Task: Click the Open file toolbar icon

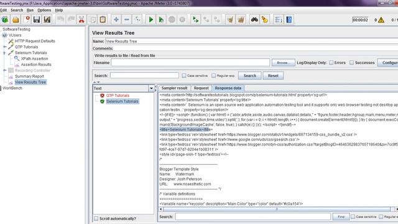Action: point(16,19)
